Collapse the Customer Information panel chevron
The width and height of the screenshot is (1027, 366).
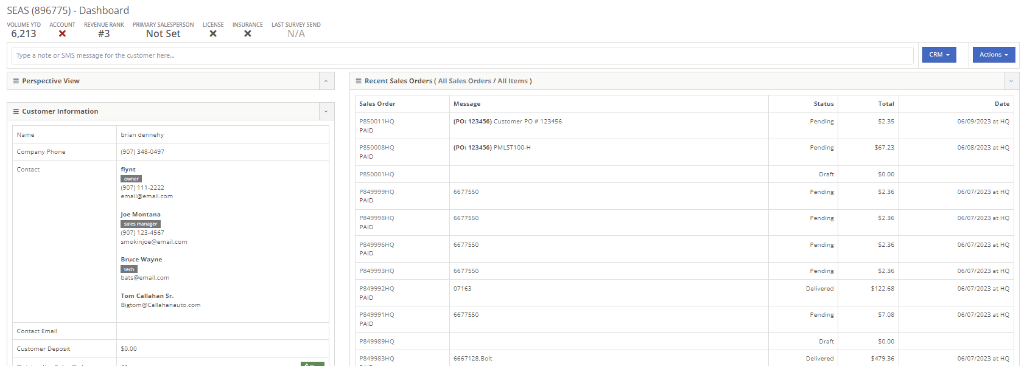326,111
